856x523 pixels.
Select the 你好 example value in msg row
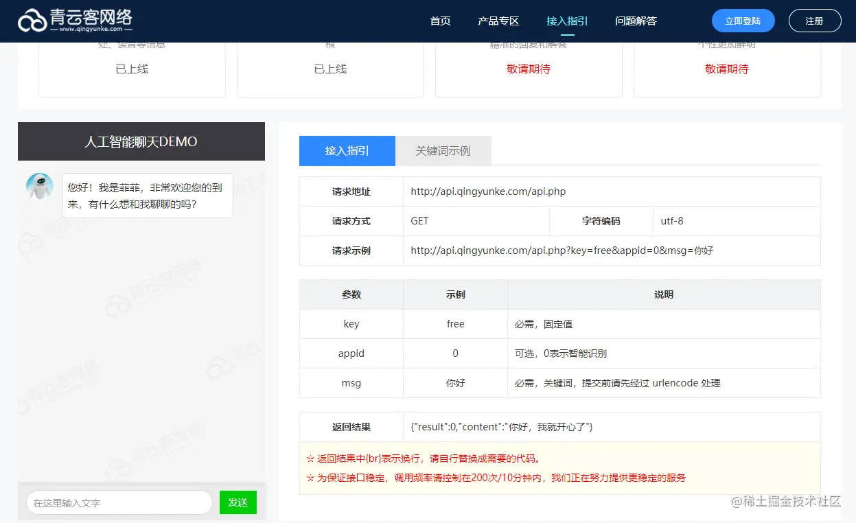click(x=456, y=383)
